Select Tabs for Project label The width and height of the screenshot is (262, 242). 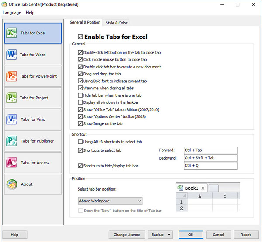click(x=34, y=98)
